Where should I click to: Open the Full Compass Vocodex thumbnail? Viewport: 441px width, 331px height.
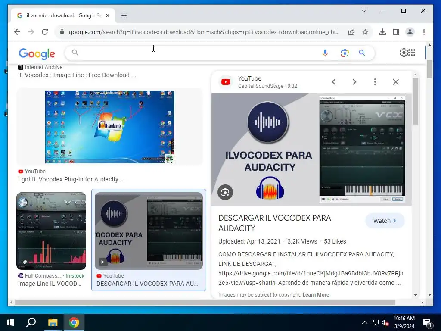(x=51, y=231)
